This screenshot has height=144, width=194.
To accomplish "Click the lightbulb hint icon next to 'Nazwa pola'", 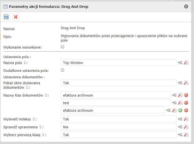I will click(x=25, y=63).
